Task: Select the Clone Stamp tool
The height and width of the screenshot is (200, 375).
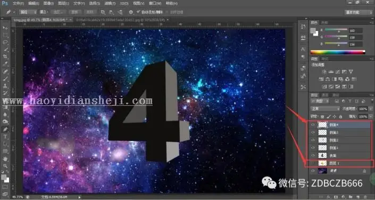Action: coord(5,86)
